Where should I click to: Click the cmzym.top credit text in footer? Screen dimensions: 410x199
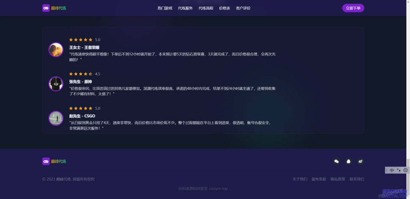[x=203, y=189]
